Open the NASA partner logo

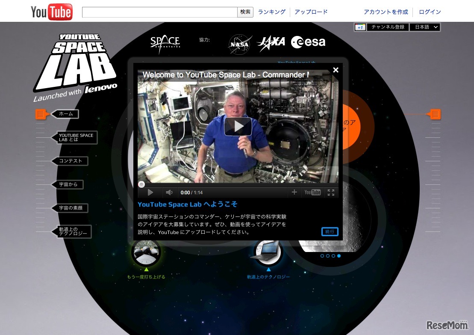pos(239,44)
